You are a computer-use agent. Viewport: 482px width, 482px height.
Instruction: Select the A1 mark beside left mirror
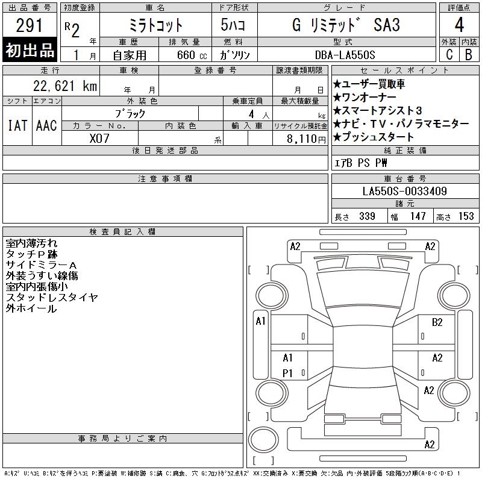tap(260, 321)
